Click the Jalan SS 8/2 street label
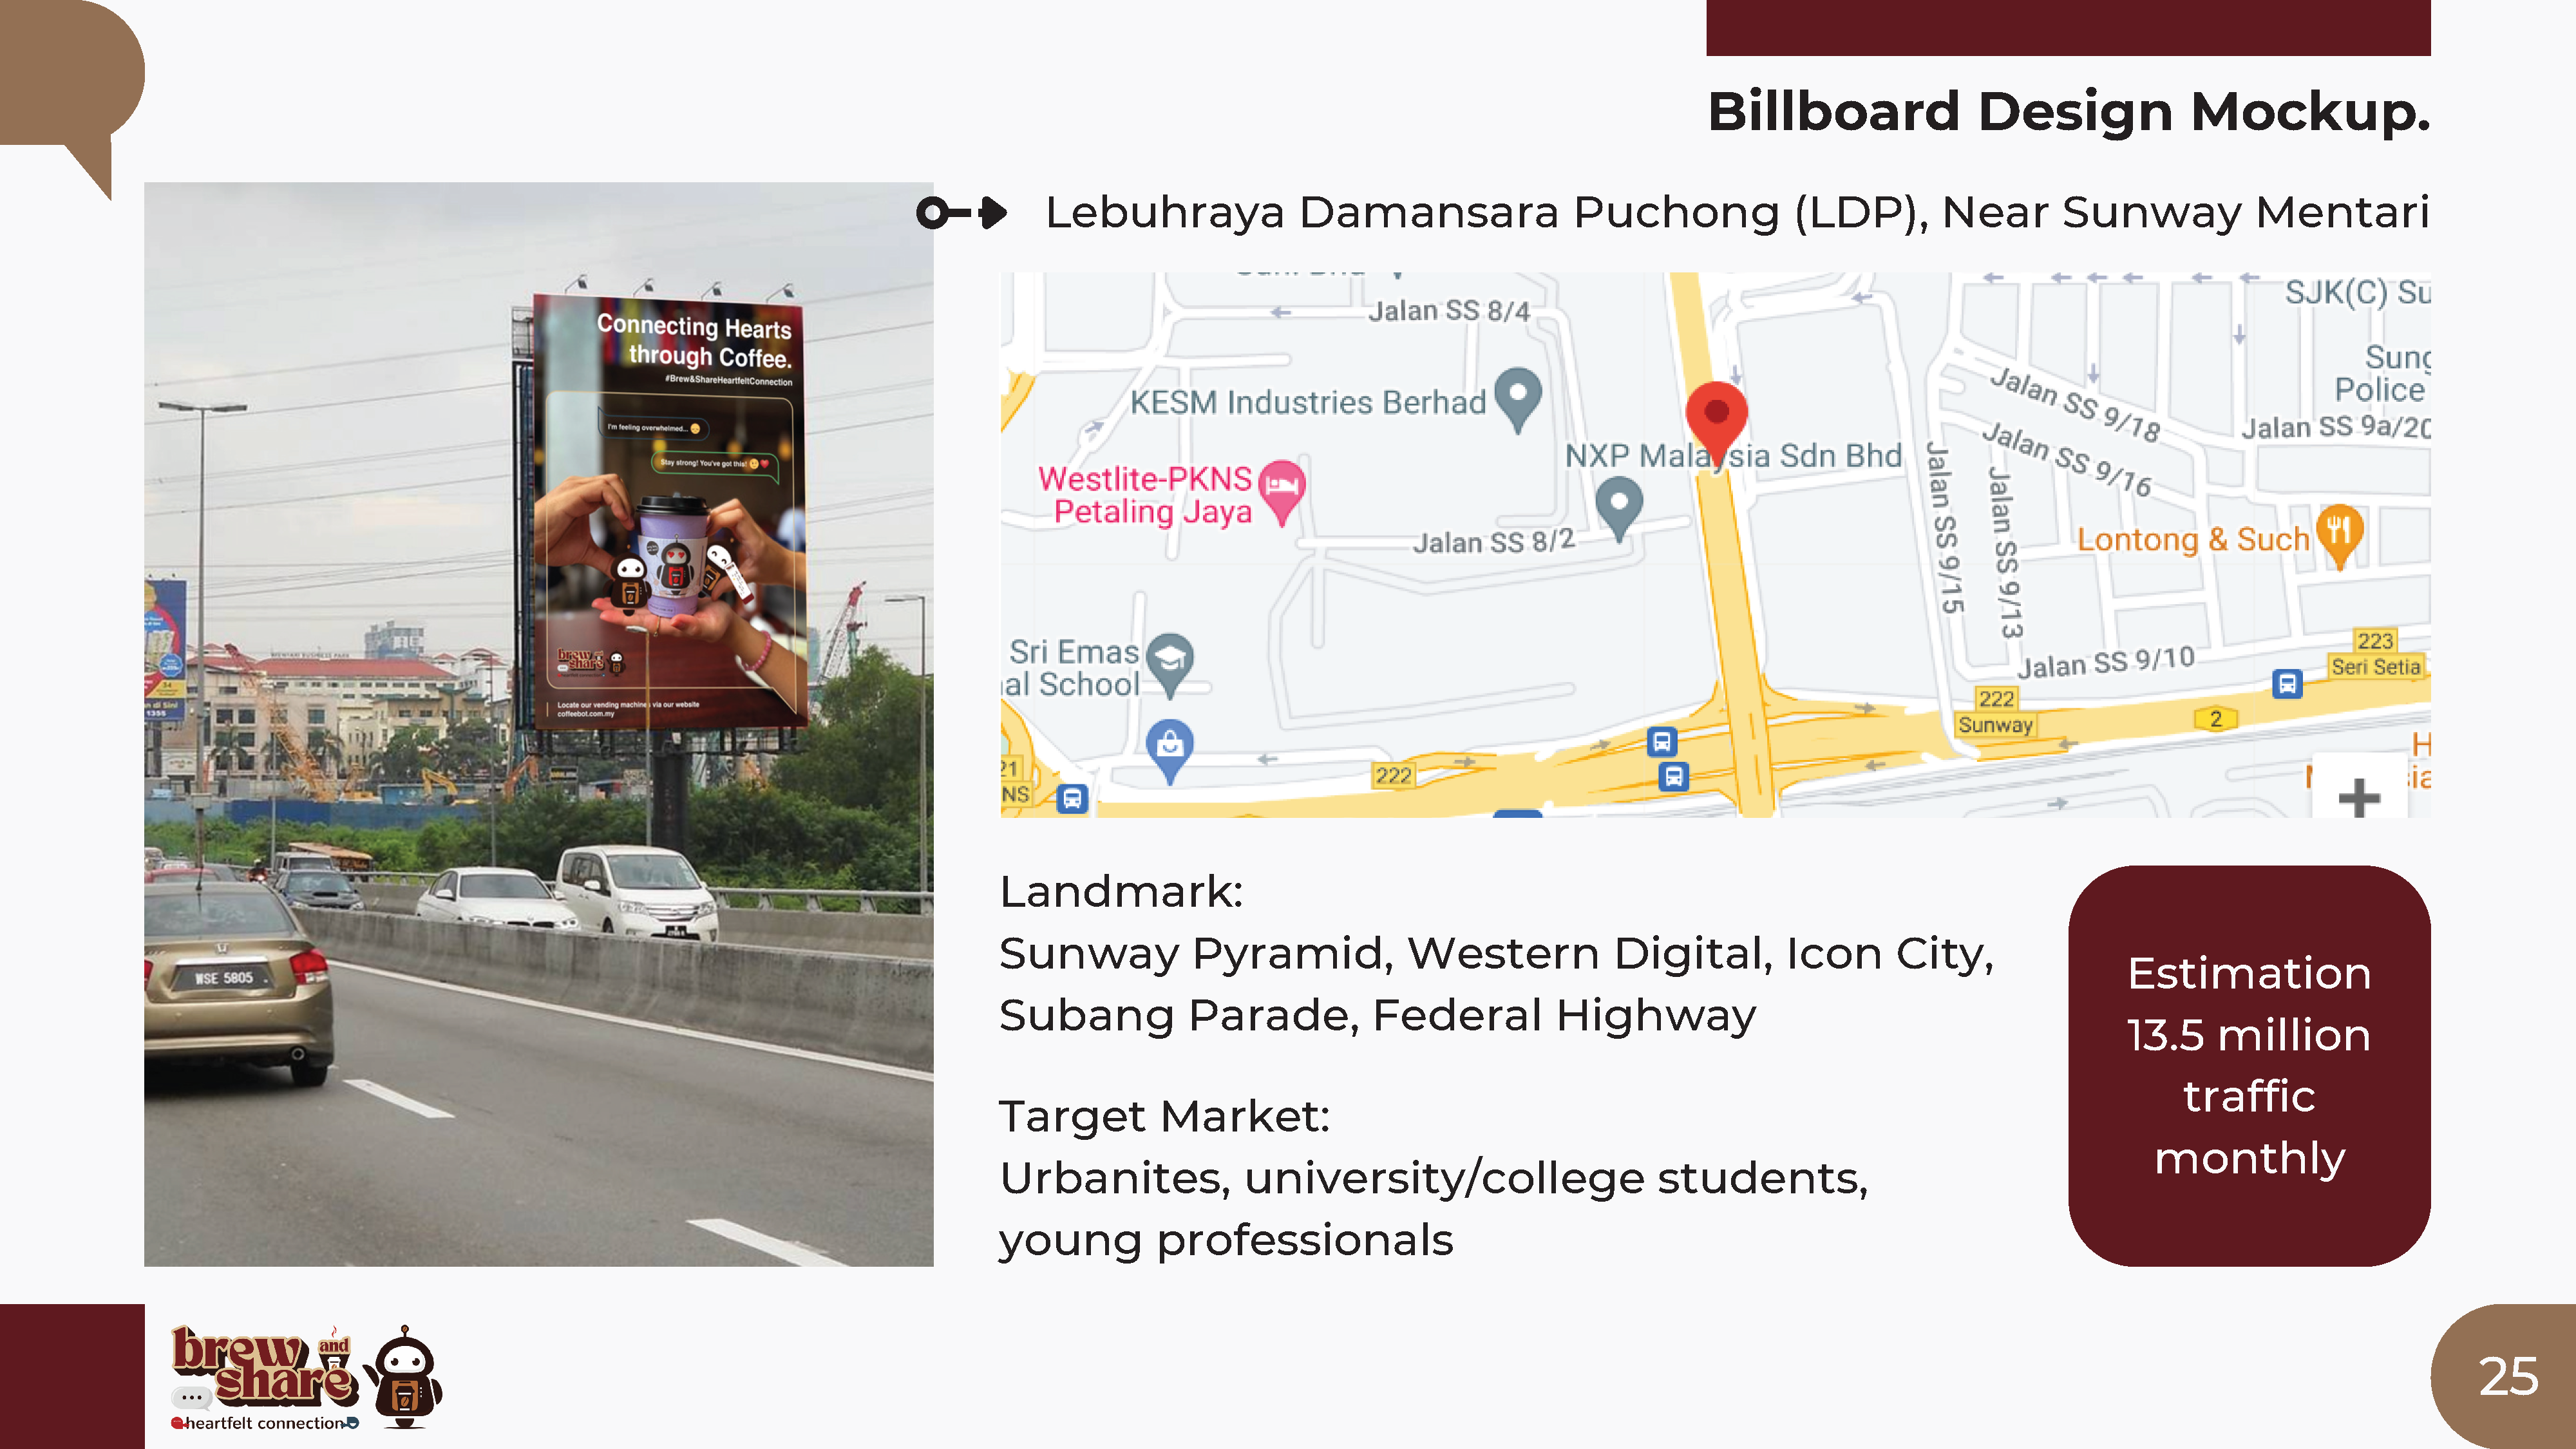The height and width of the screenshot is (1449, 2576). [x=1493, y=541]
